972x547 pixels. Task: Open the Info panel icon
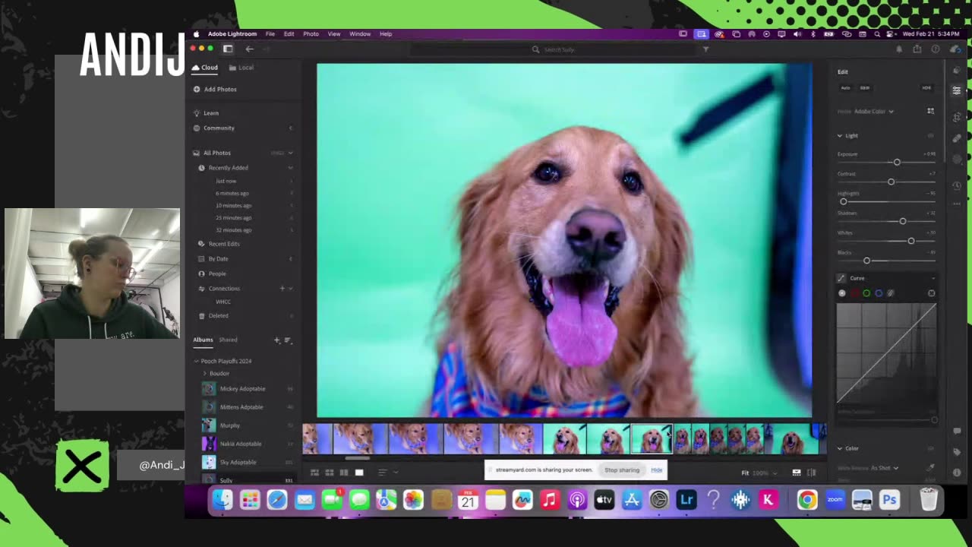click(957, 474)
